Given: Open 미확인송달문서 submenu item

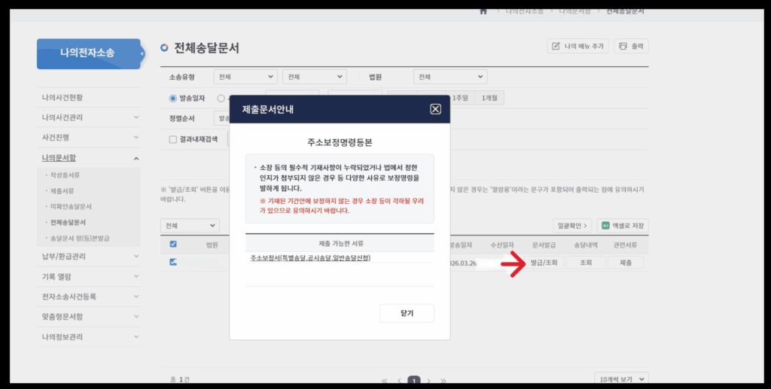Looking at the screenshot, I should click(71, 206).
